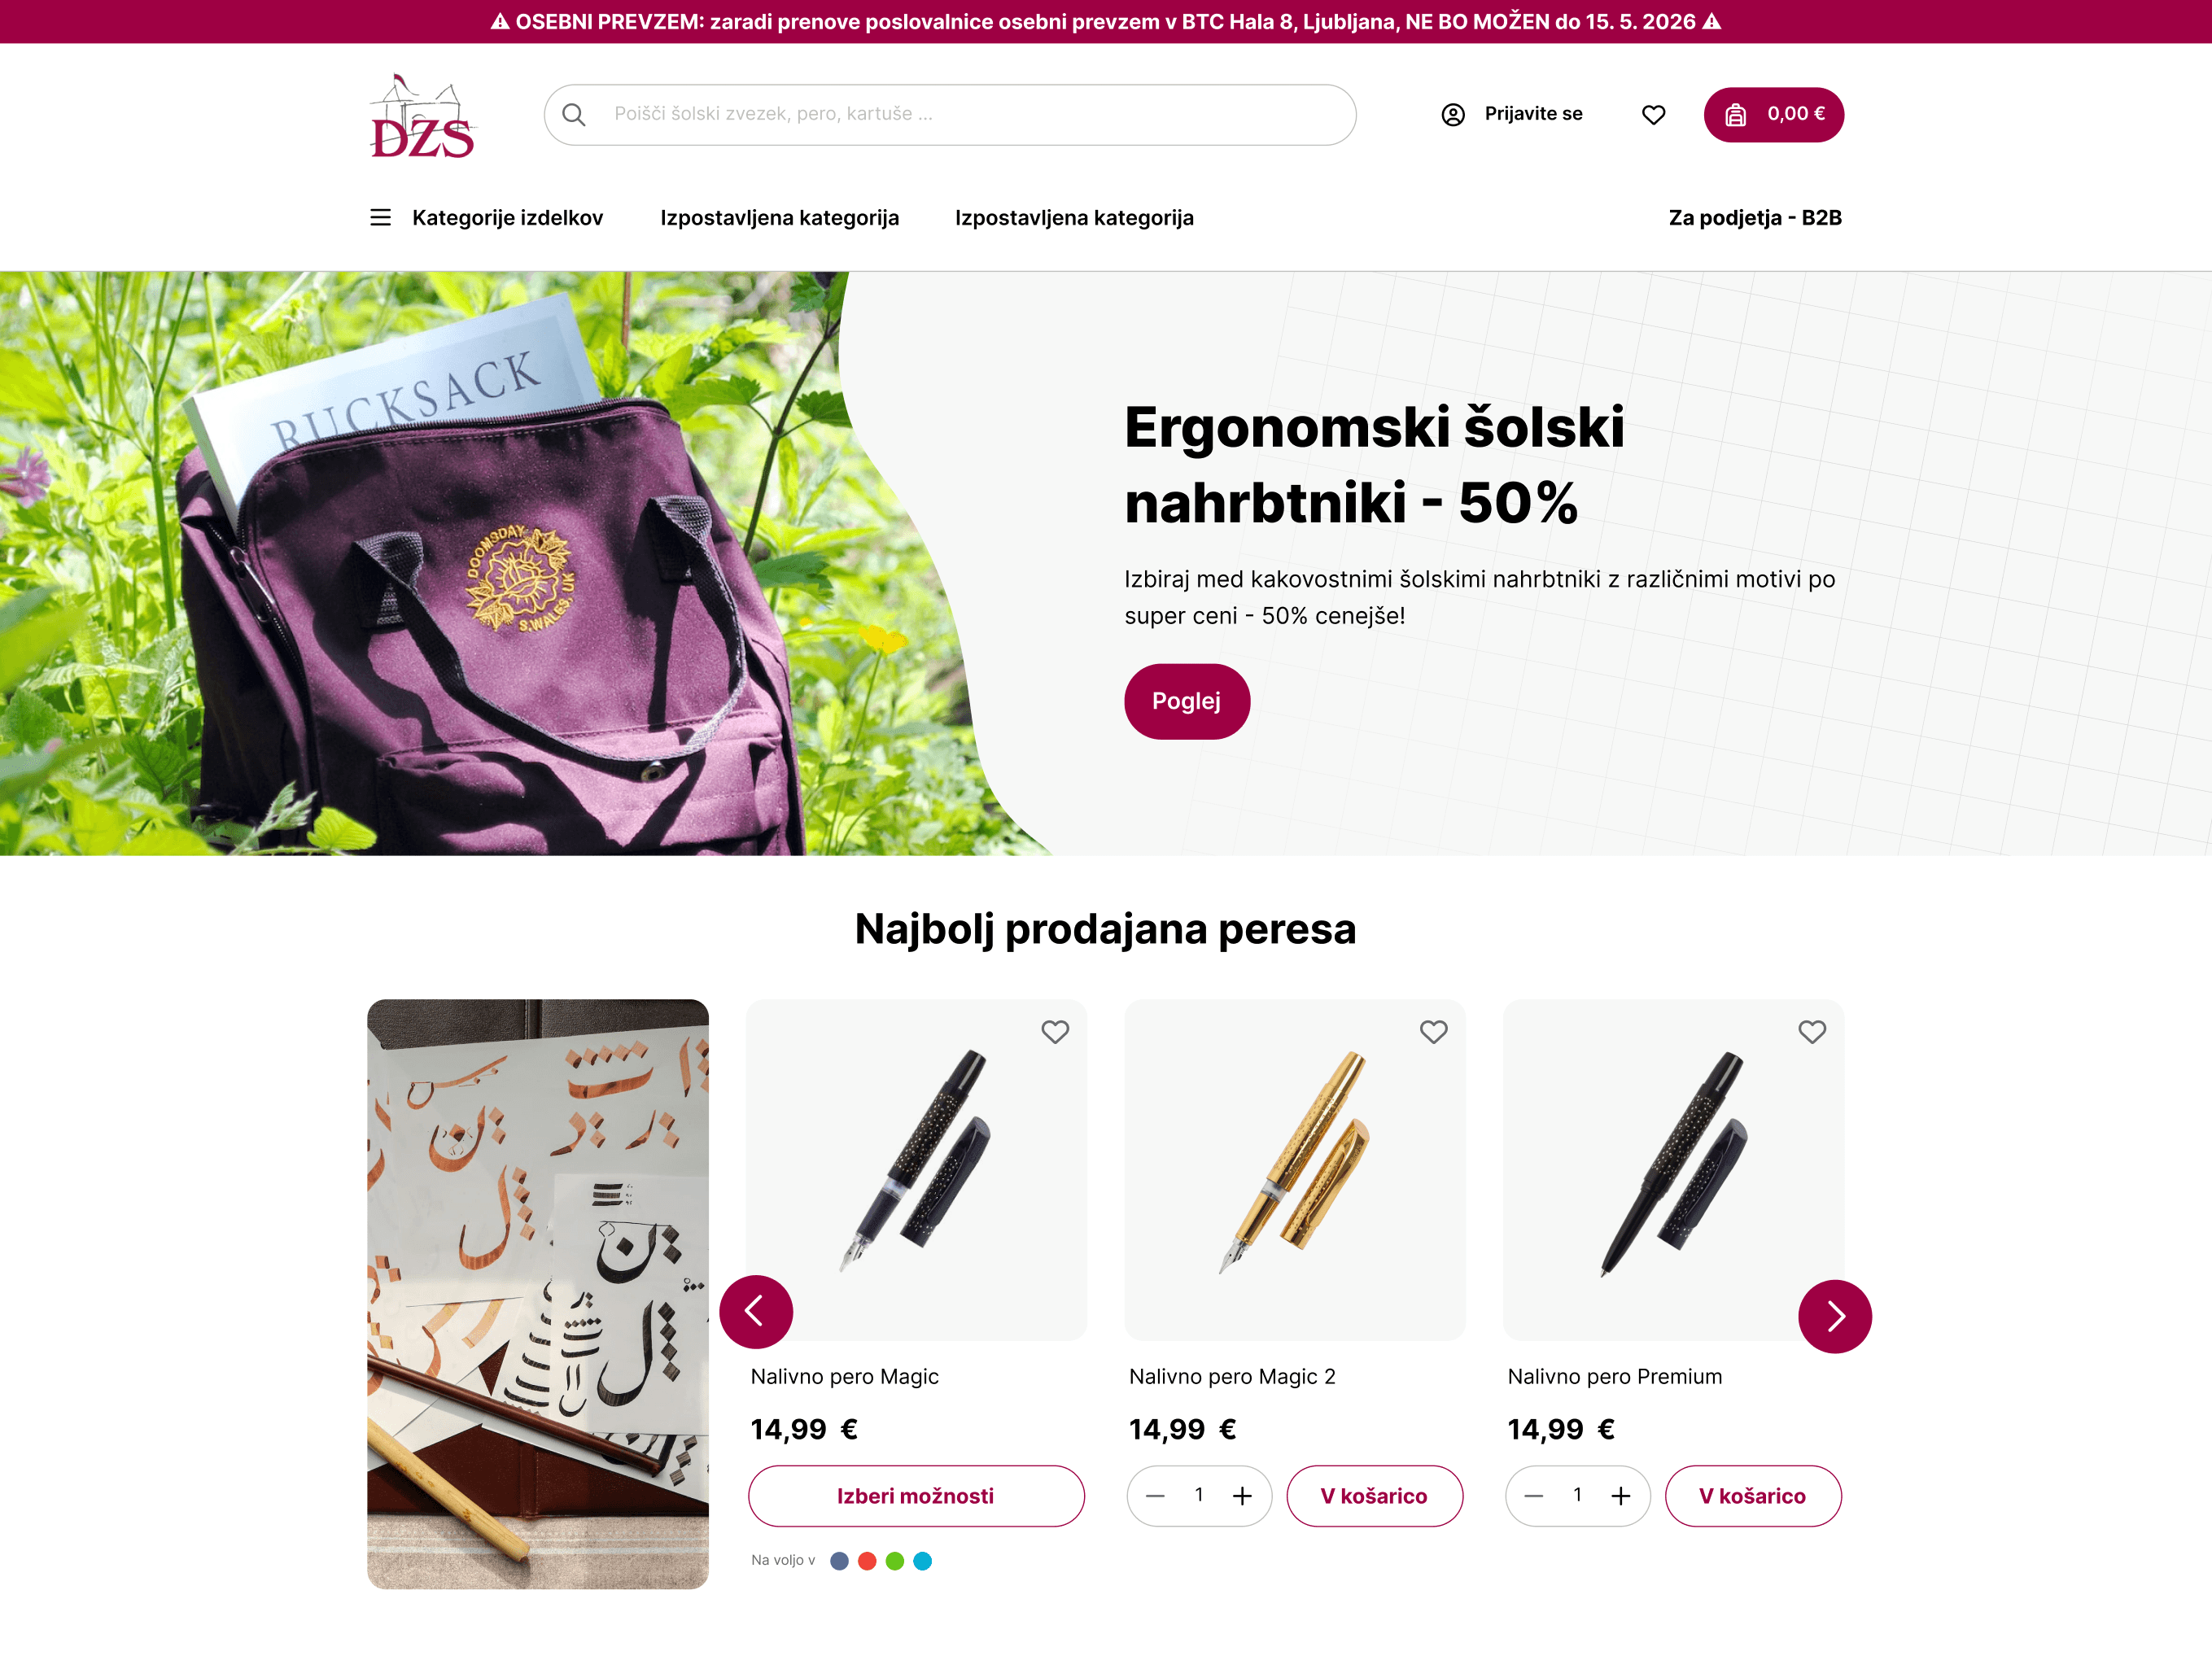Add Nalivno pero Premium V košarico
This screenshot has height=1660, width=2212.
coord(1752,1496)
